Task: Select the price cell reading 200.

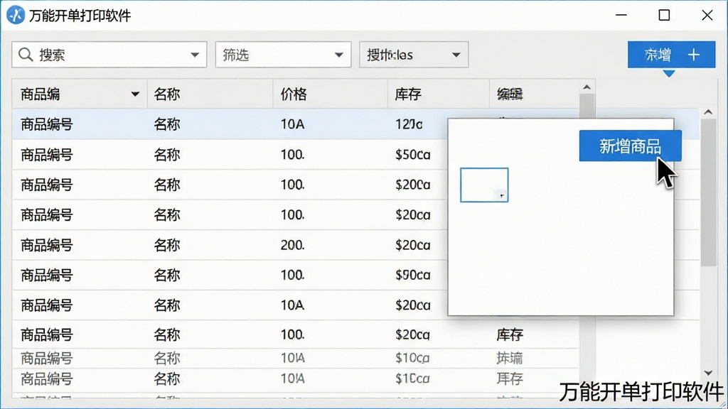Action: tap(292, 245)
